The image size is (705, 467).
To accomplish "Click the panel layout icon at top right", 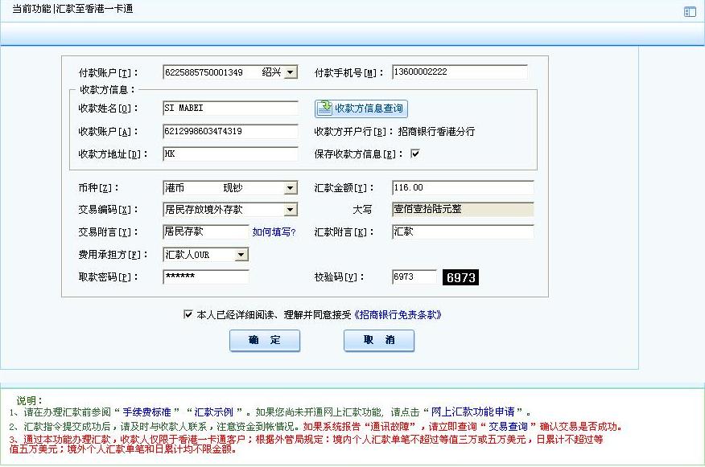I will click(690, 11).
